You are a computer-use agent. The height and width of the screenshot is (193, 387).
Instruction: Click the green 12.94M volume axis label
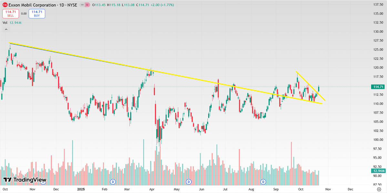click(378, 171)
